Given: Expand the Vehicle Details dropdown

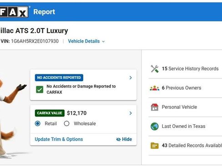Looking at the screenshot, I should click(86, 41).
